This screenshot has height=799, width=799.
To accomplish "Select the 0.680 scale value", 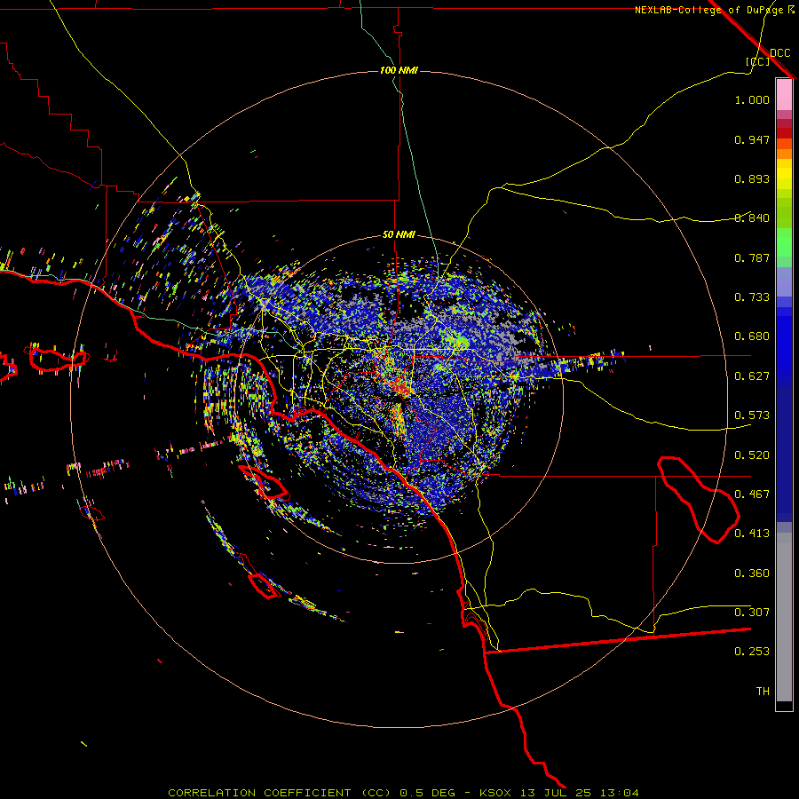I will (x=752, y=336).
